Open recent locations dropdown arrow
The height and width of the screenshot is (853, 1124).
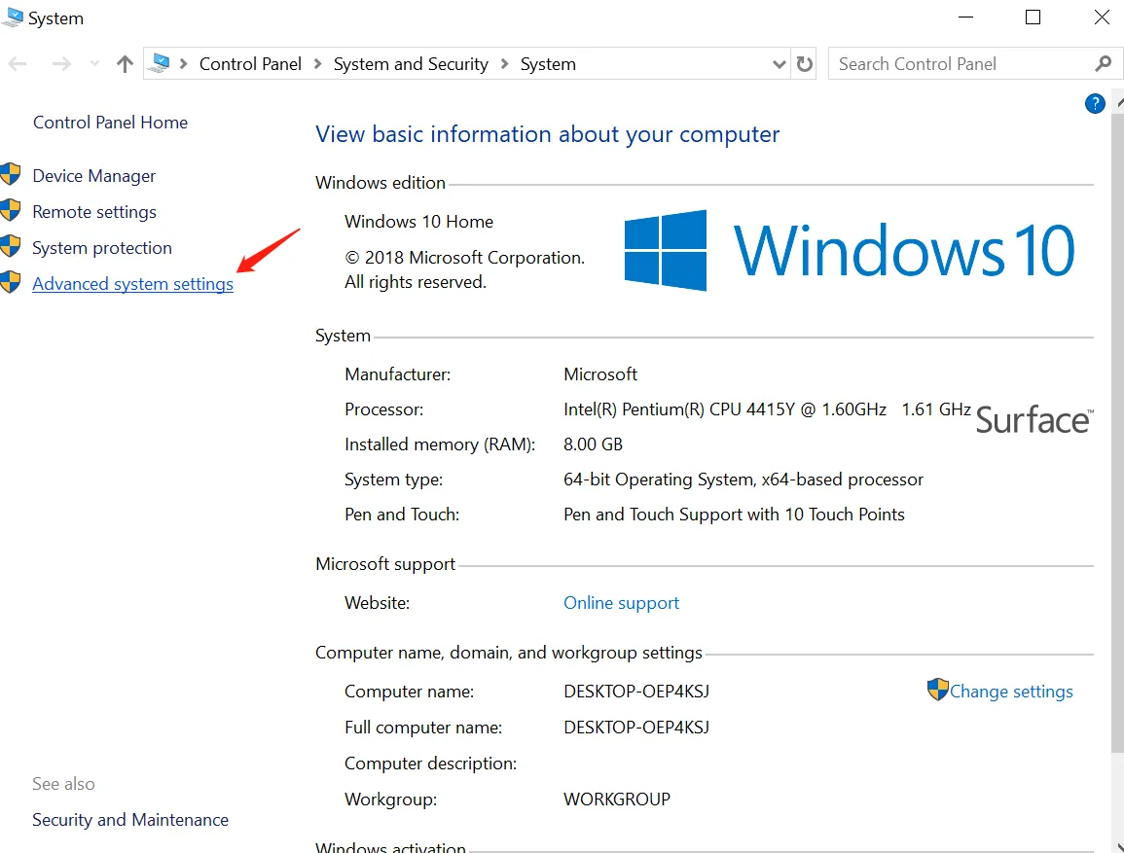coord(94,64)
